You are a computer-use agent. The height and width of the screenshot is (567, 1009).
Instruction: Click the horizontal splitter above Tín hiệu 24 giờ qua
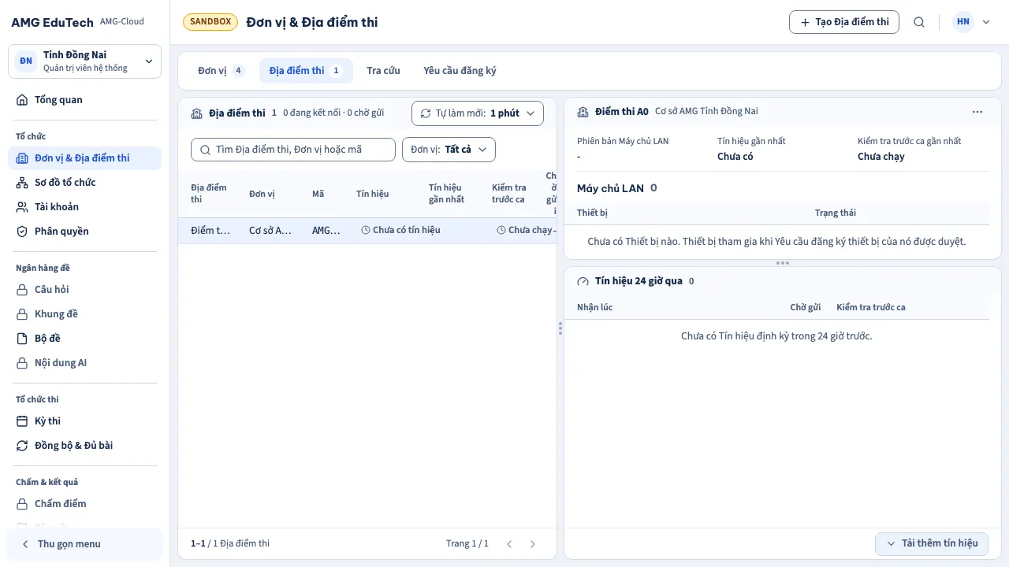(x=783, y=263)
